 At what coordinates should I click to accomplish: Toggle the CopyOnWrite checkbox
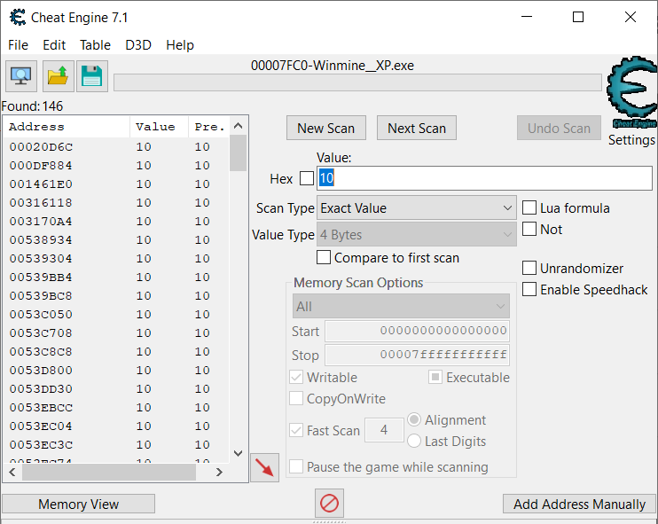click(296, 398)
